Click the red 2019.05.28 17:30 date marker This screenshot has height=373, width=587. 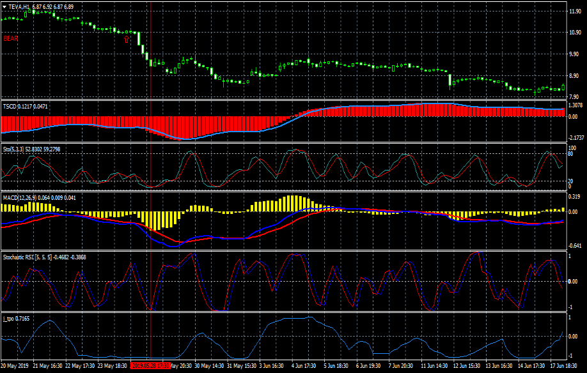click(x=150, y=367)
